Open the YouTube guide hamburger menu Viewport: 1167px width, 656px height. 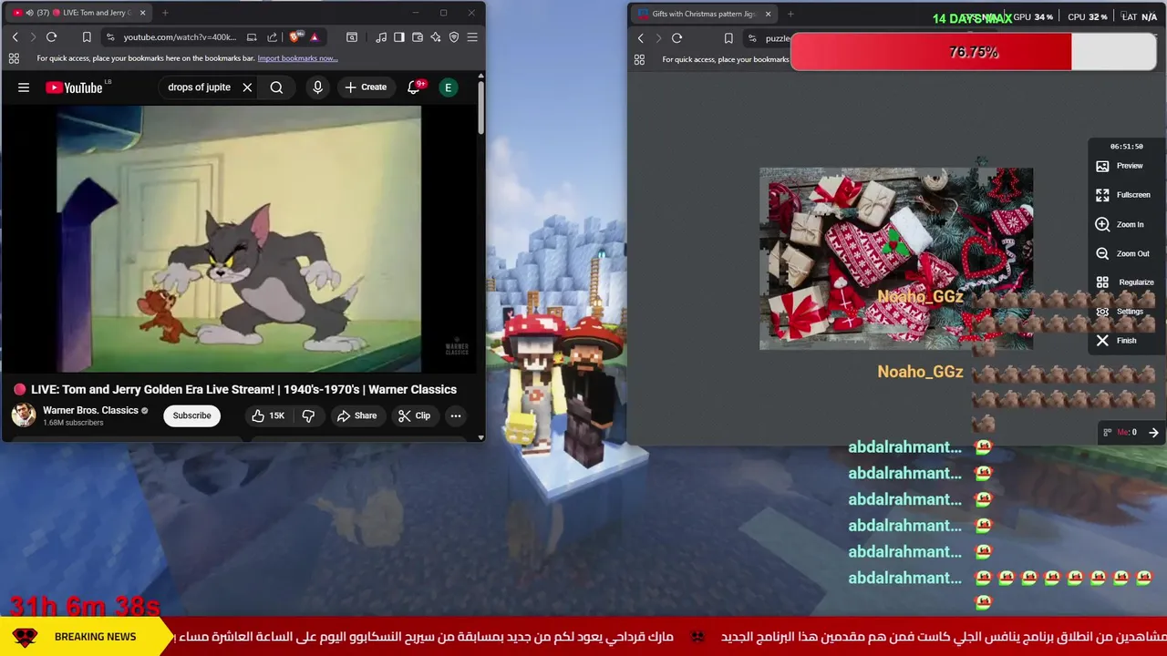point(24,87)
